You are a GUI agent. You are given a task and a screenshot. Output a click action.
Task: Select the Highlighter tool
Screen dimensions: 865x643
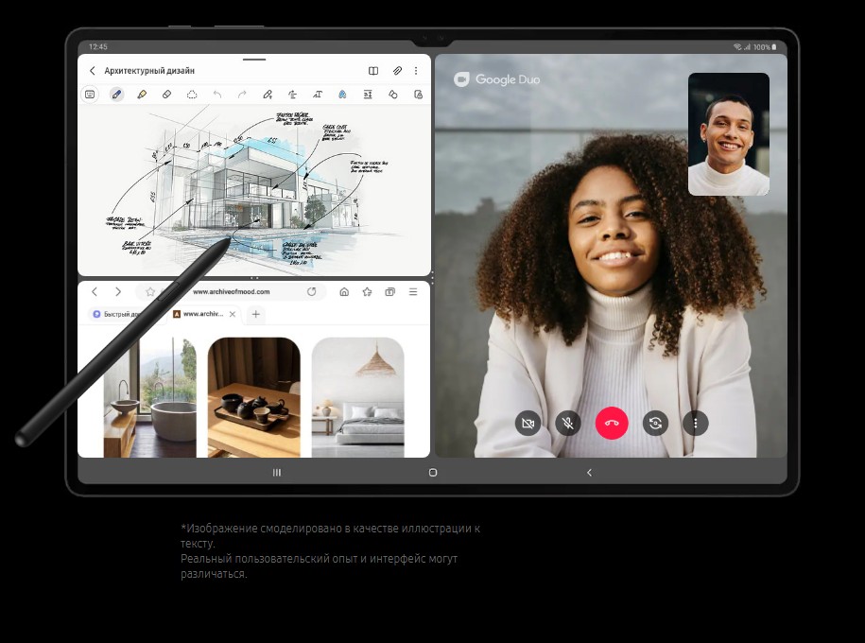pyautogui.click(x=142, y=95)
